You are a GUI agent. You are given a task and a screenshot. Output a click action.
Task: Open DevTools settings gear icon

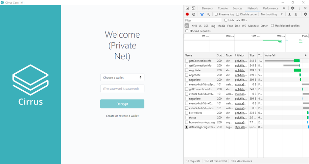coord(293,8)
